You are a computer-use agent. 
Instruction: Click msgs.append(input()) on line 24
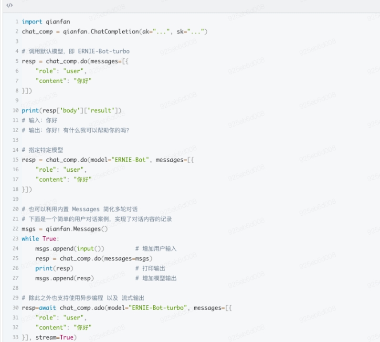tap(70, 249)
